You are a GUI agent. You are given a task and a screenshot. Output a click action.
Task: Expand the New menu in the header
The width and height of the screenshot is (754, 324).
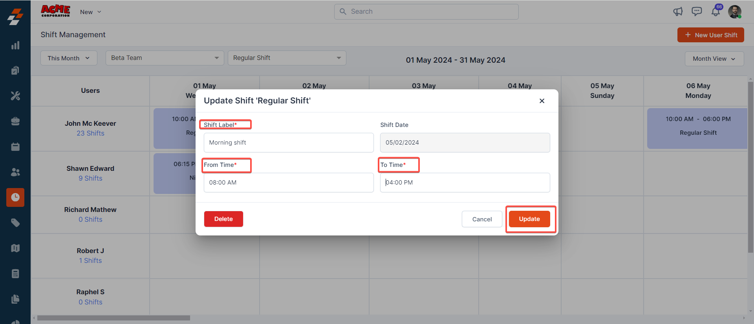[x=91, y=12]
